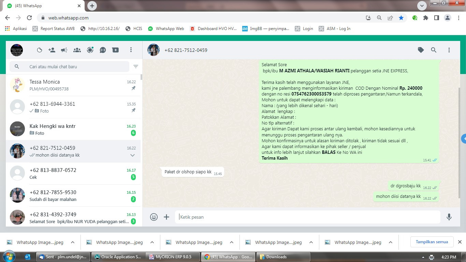This screenshot has width=466, height=262.
Task: Search within the conversation
Action: click(434, 50)
